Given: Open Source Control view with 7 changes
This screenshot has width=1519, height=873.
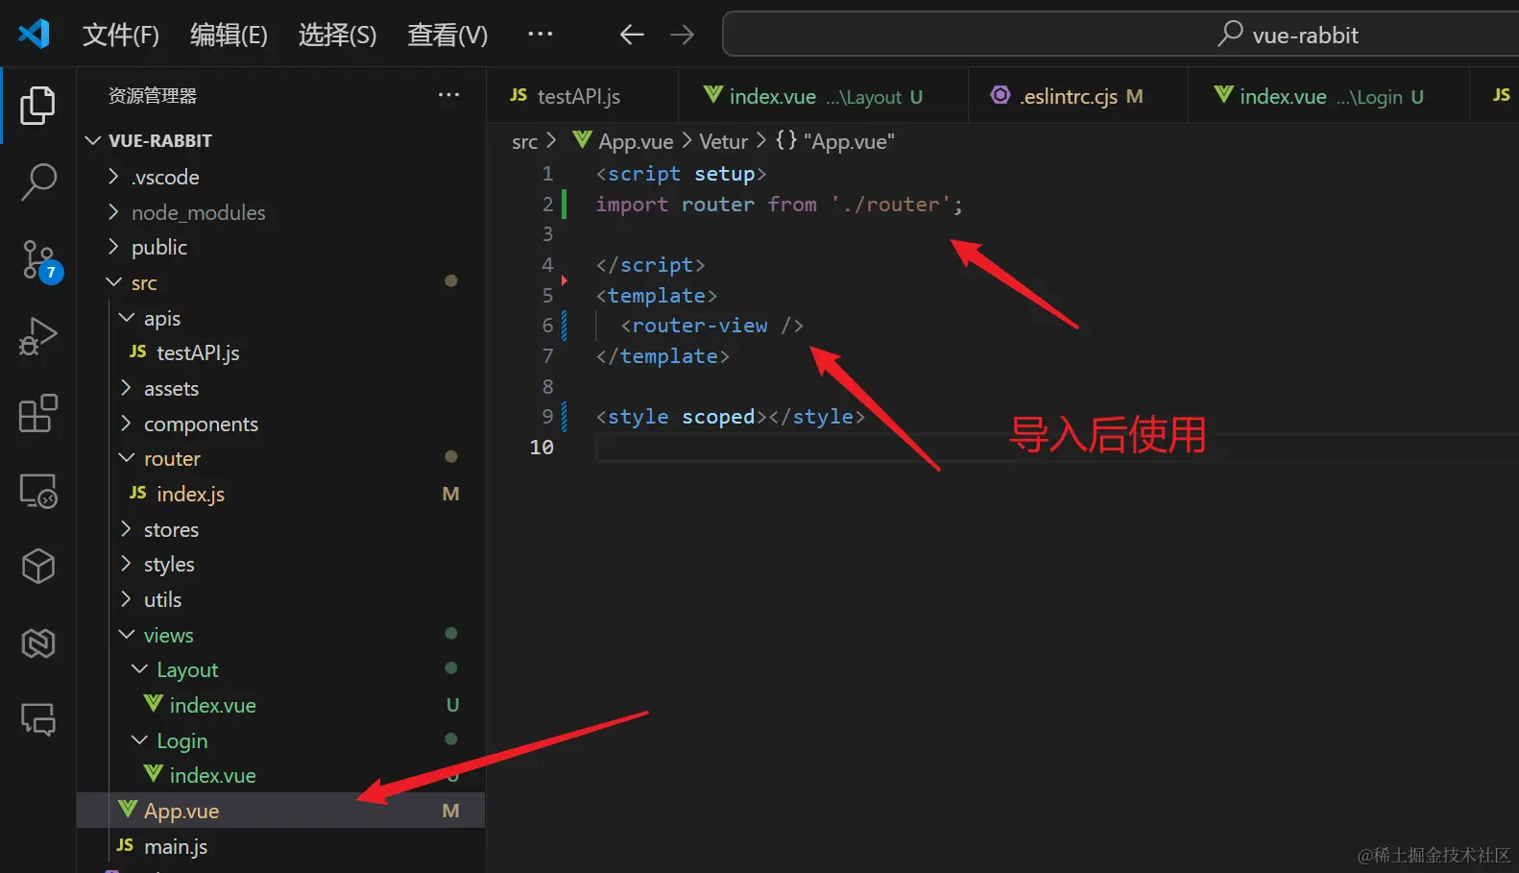Looking at the screenshot, I should pyautogui.click(x=40, y=260).
